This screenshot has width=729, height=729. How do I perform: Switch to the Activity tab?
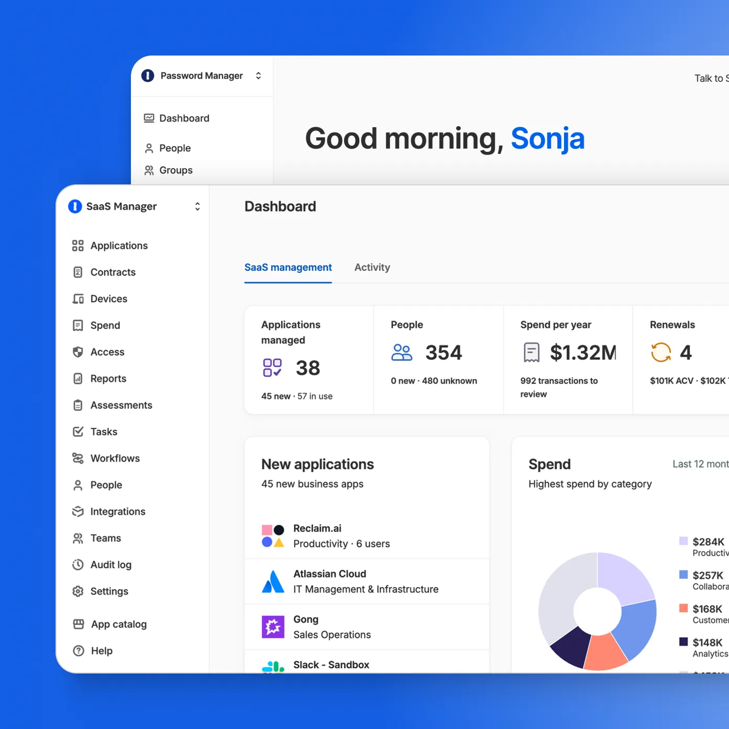click(372, 267)
